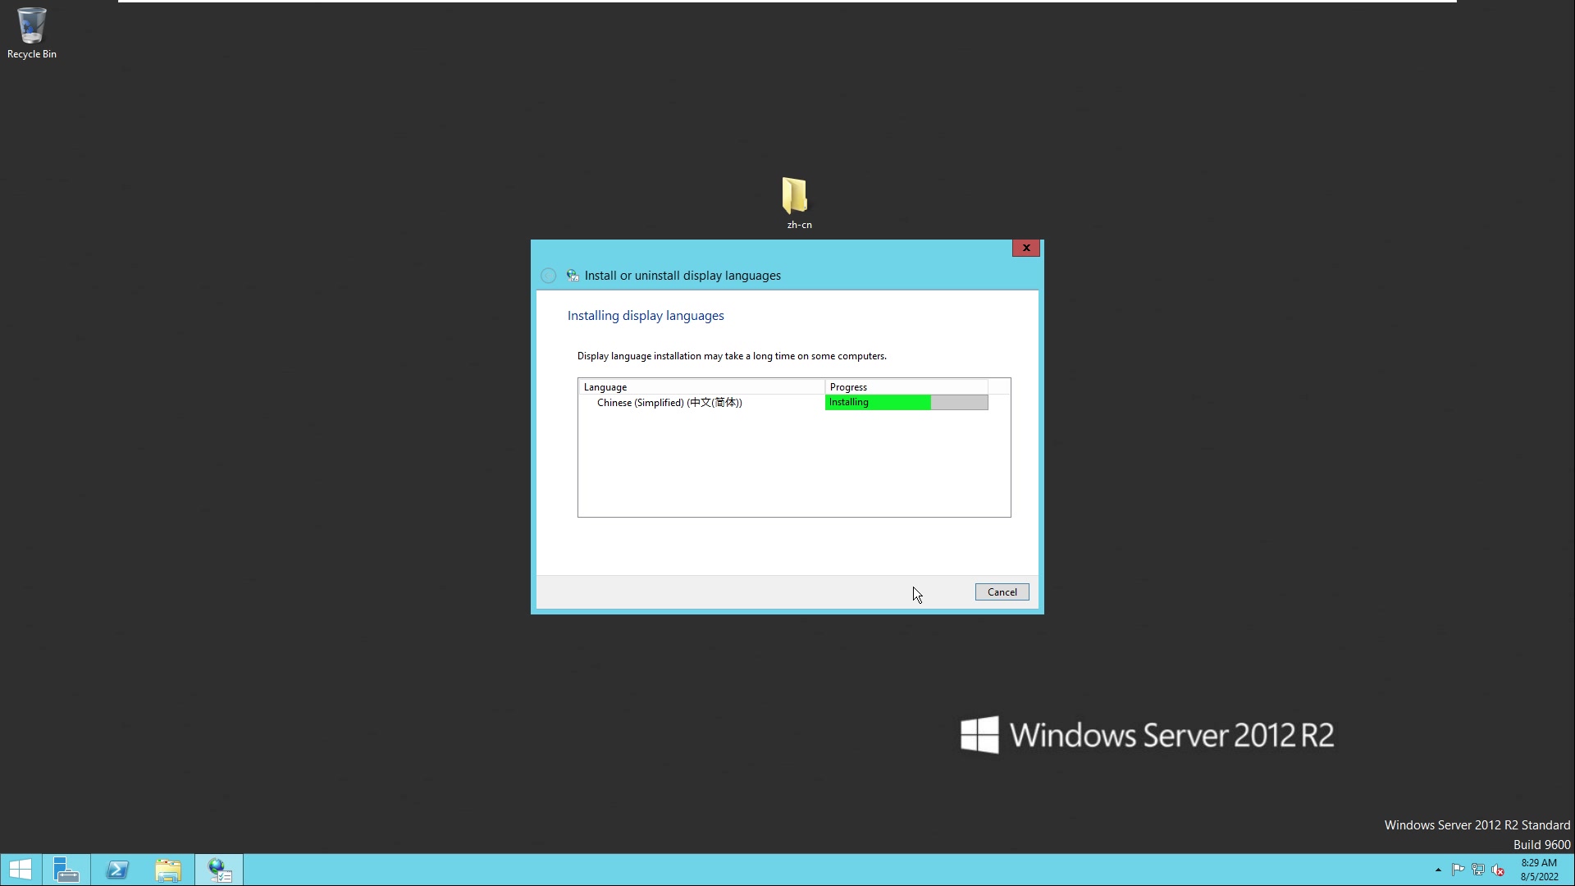This screenshot has width=1575, height=886.
Task: Select Chinese (Simplified) language row
Action: click(783, 403)
